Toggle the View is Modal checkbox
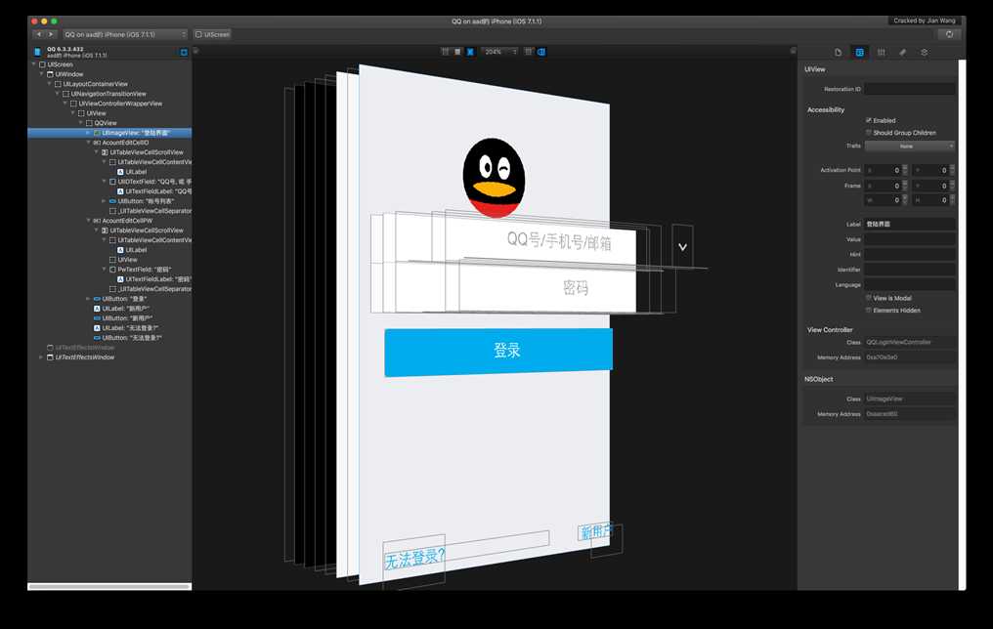 coord(869,298)
